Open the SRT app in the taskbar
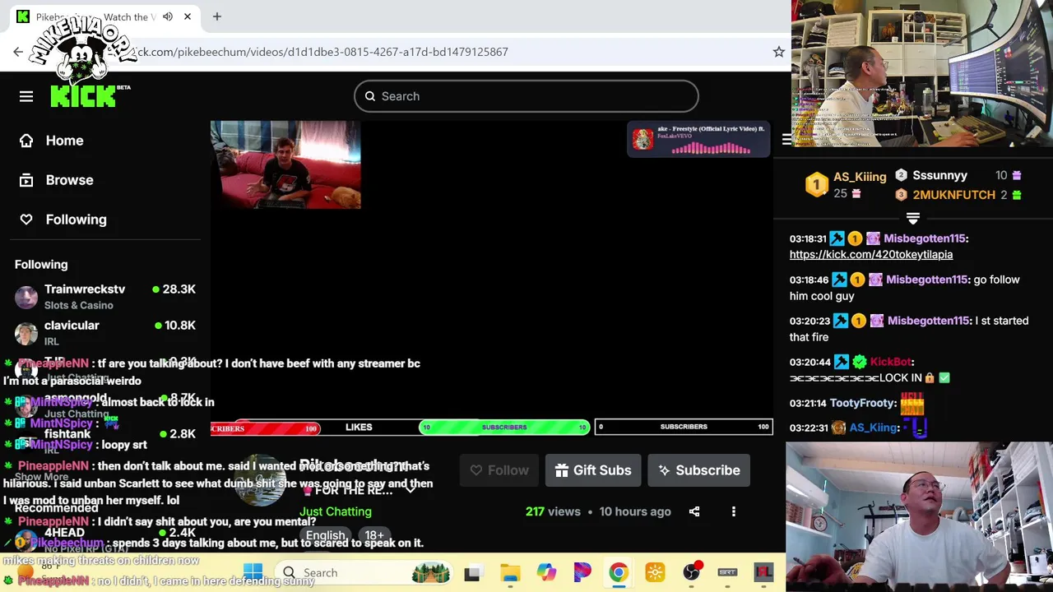Image resolution: width=1053 pixels, height=592 pixels. click(727, 572)
